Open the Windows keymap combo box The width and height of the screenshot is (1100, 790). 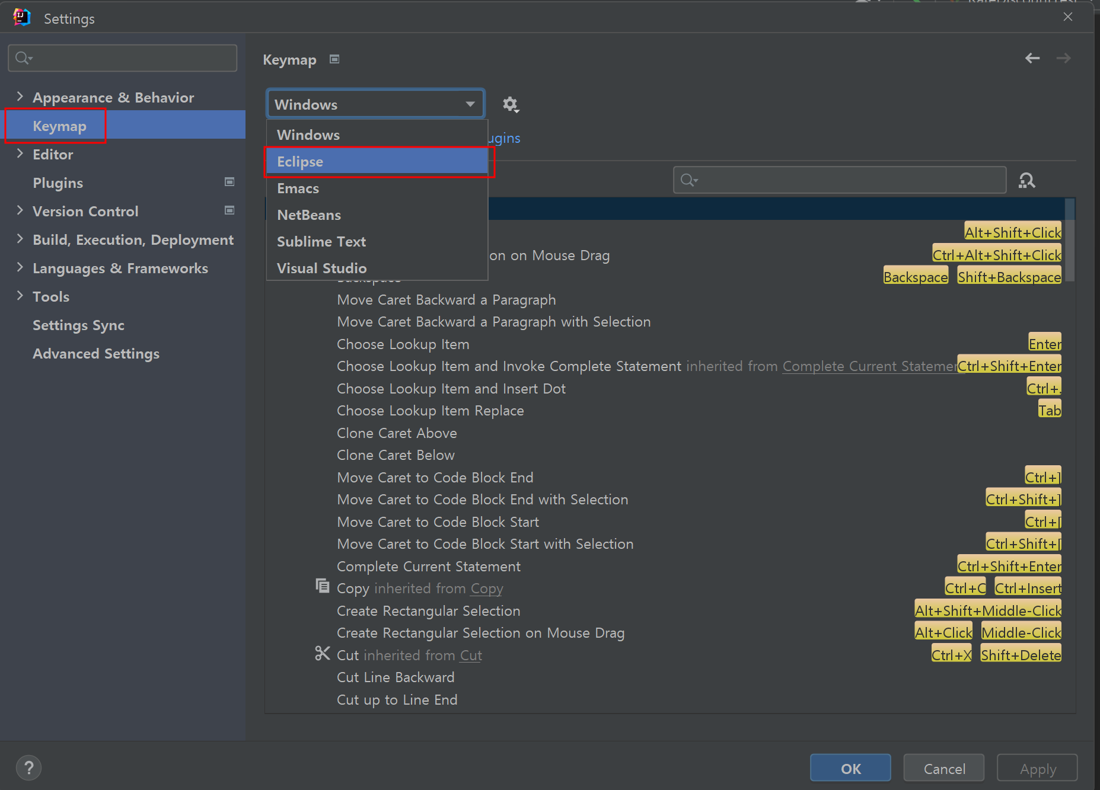click(x=376, y=104)
